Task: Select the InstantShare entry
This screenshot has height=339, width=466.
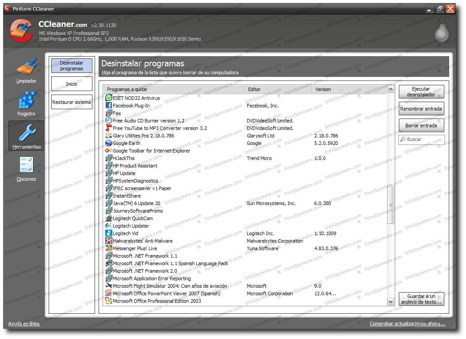Action: pos(246,196)
